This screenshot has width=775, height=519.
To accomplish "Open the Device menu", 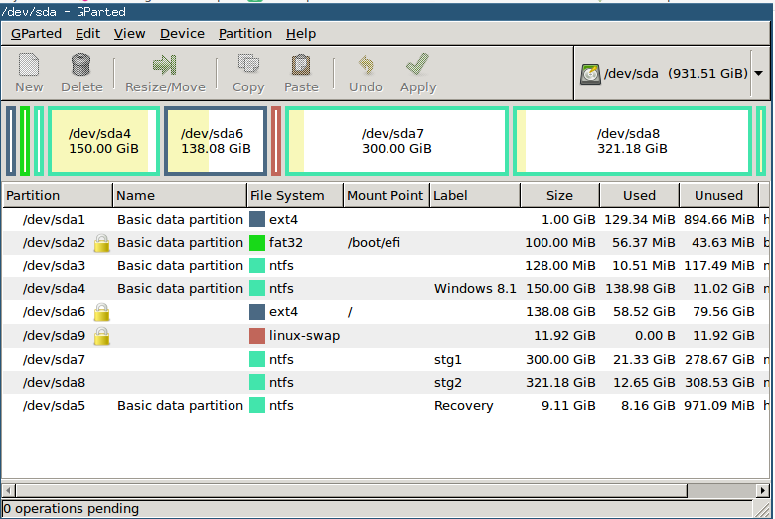I will [x=182, y=33].
